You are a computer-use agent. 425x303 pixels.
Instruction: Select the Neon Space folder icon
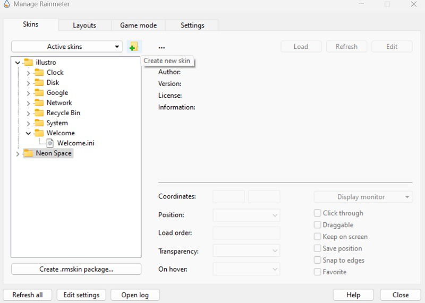29,153
